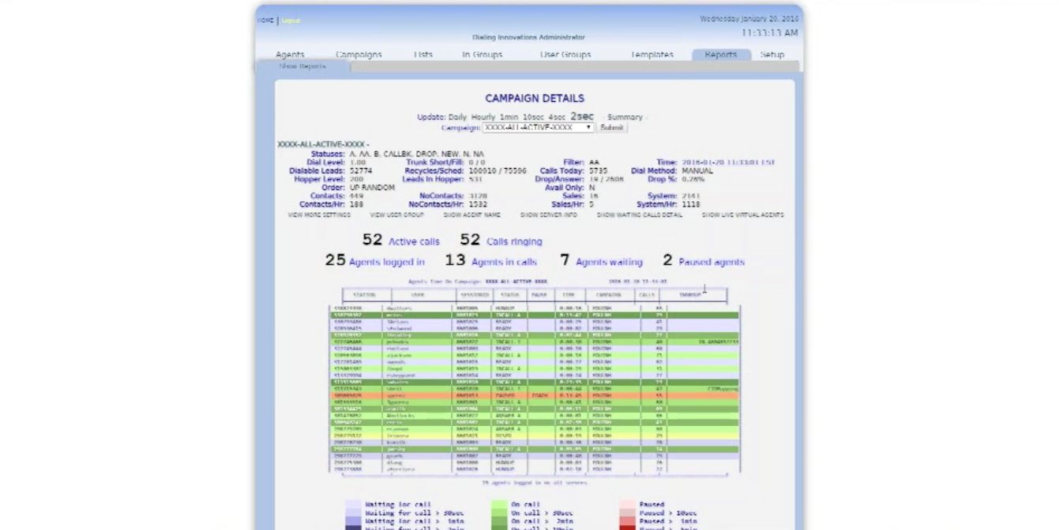1059x530 pixels.
Task: Click the "Agents logged in" label
Action: [x=387, y=262]
